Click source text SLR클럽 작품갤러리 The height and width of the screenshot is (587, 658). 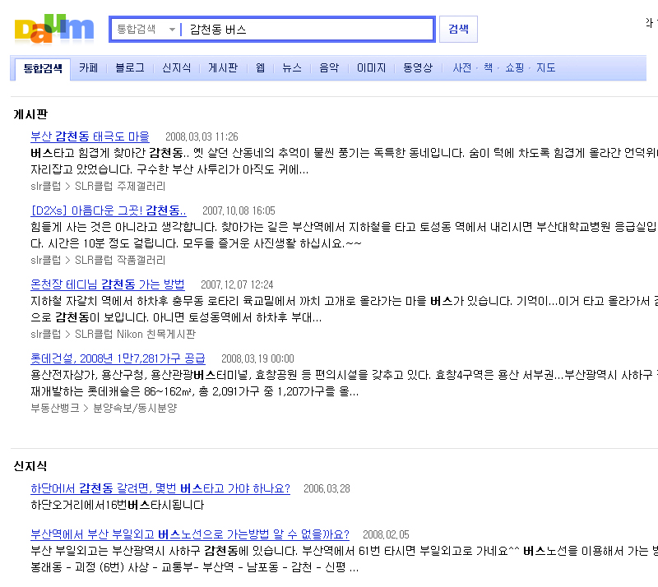click(x=120, y=260)
